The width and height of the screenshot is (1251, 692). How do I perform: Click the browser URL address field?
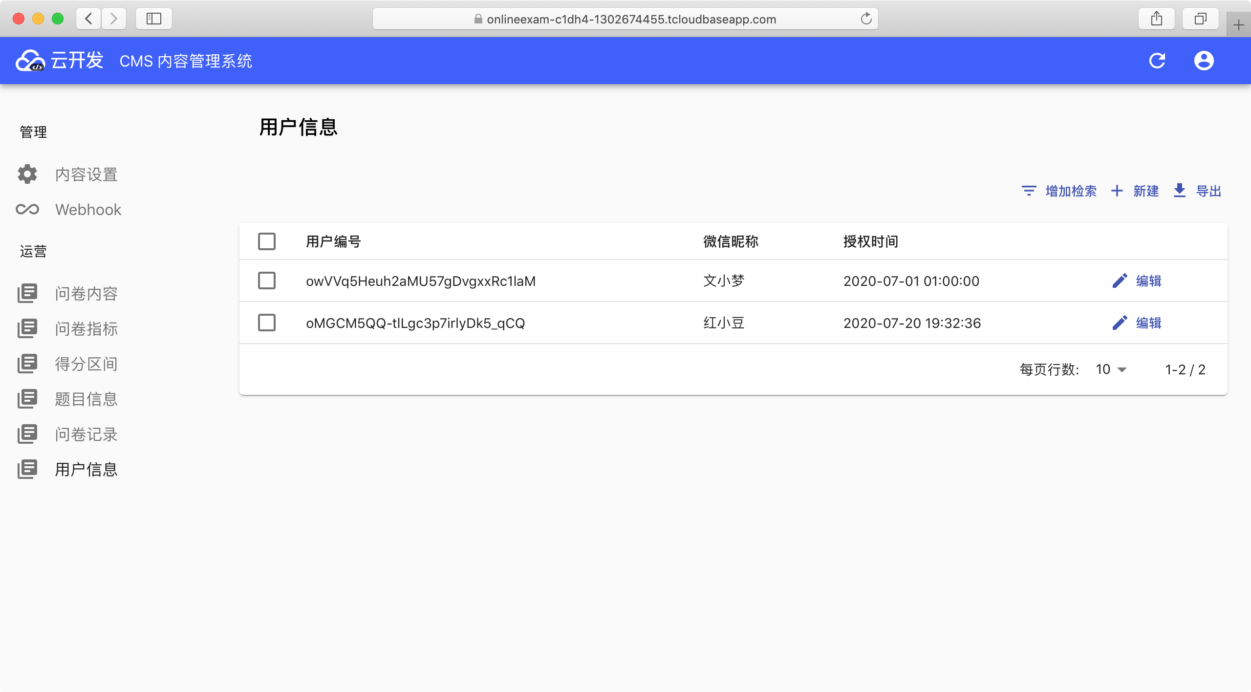[x=625, y=19]
